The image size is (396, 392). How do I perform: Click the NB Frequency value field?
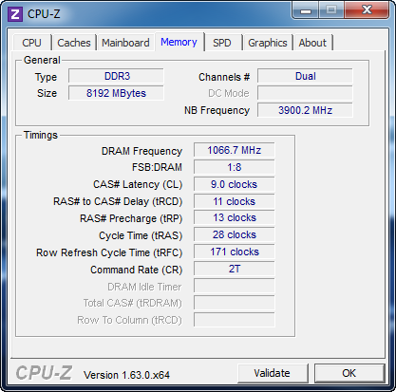tap(305, 110)
